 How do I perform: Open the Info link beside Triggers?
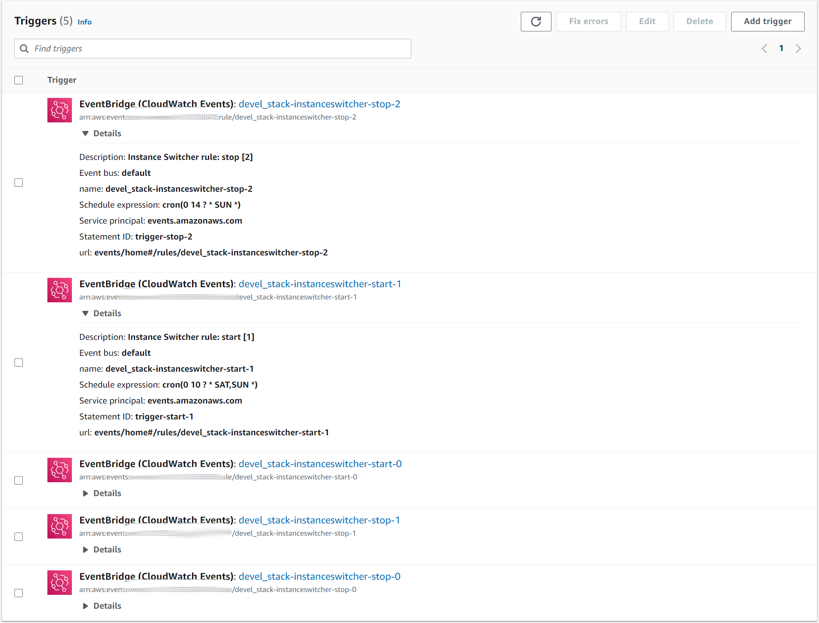pyautogui.click(x=85, y=22)
